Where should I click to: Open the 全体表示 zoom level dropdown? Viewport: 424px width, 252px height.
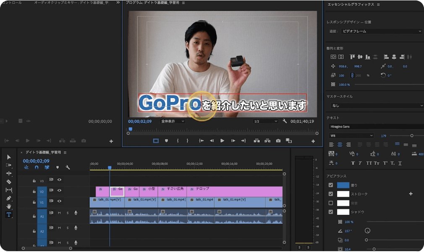(x=173, y=121)
